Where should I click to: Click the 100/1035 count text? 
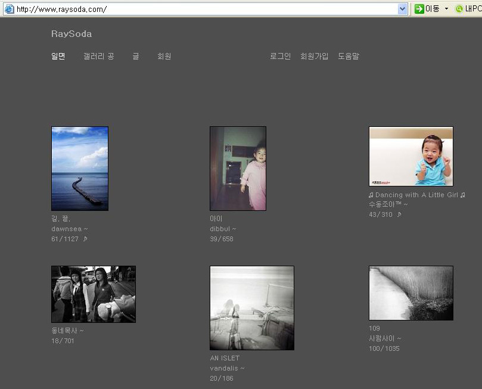point(384,348)
